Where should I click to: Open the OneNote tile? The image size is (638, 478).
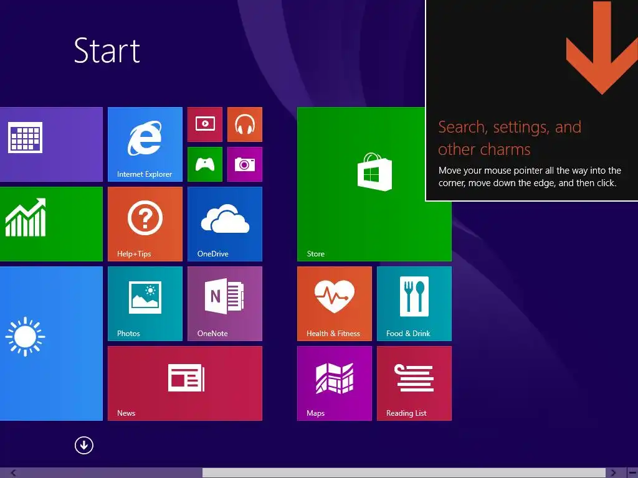click(224, 304)
